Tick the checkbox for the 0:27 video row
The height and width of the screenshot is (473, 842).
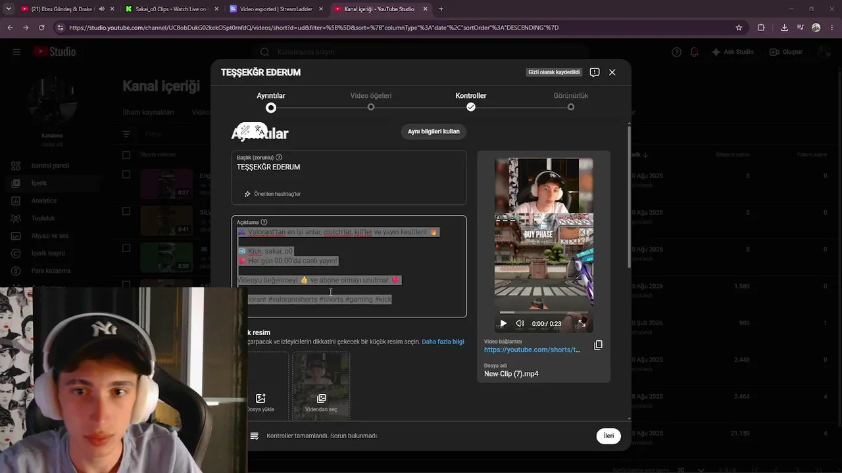point(126,175)
